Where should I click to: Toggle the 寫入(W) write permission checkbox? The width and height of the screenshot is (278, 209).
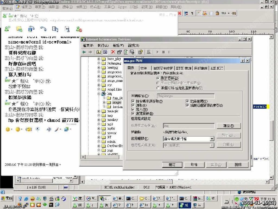pos(133,109)
